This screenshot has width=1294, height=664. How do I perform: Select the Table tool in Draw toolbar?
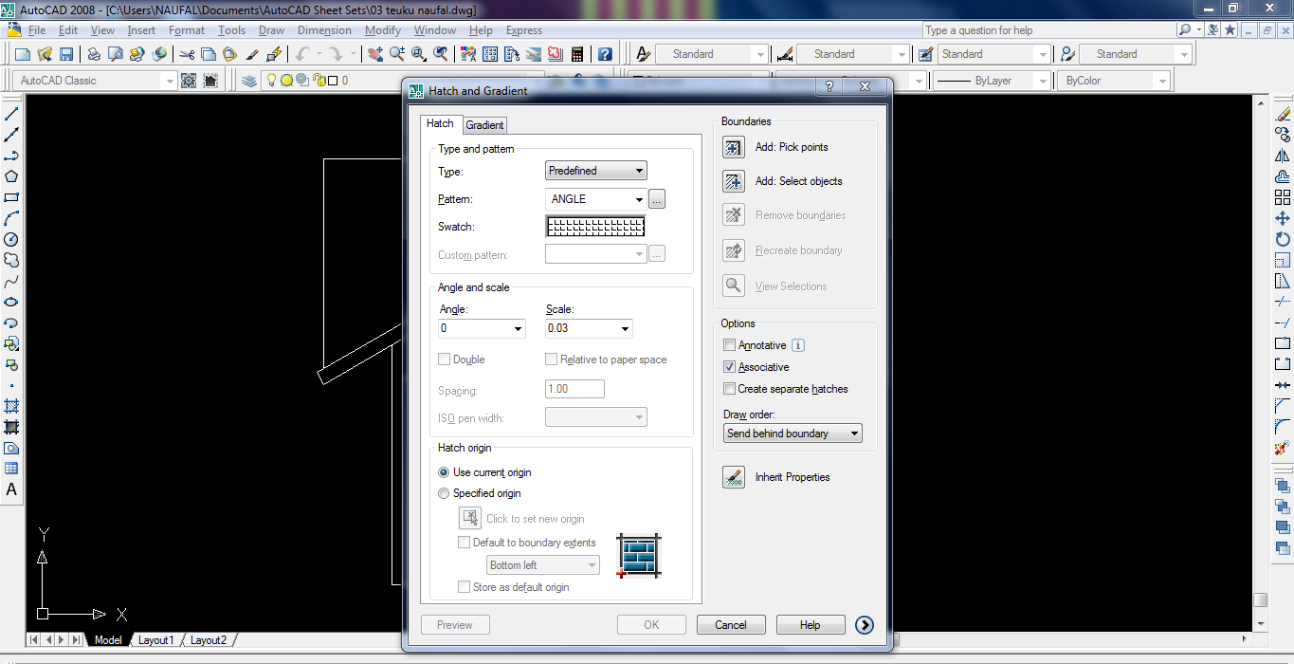pyautogui.click(x=11, y=469)
